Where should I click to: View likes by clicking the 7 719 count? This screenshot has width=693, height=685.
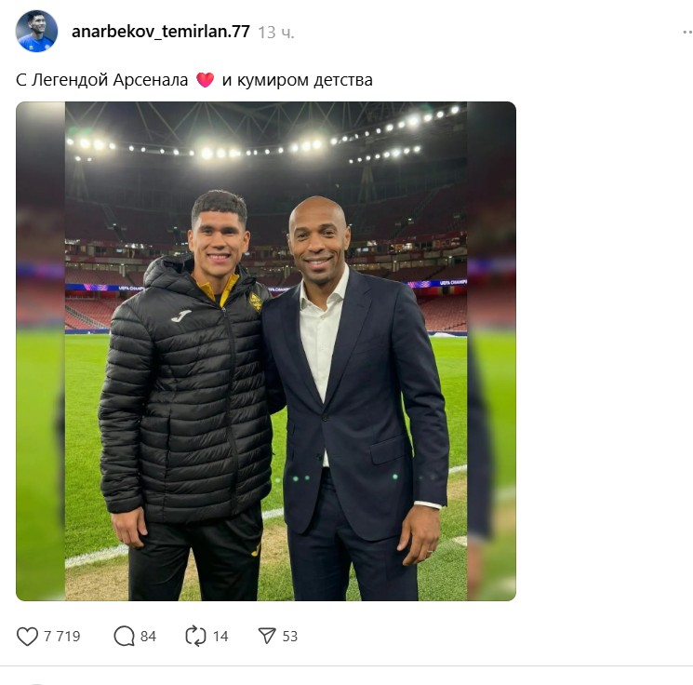62,637
